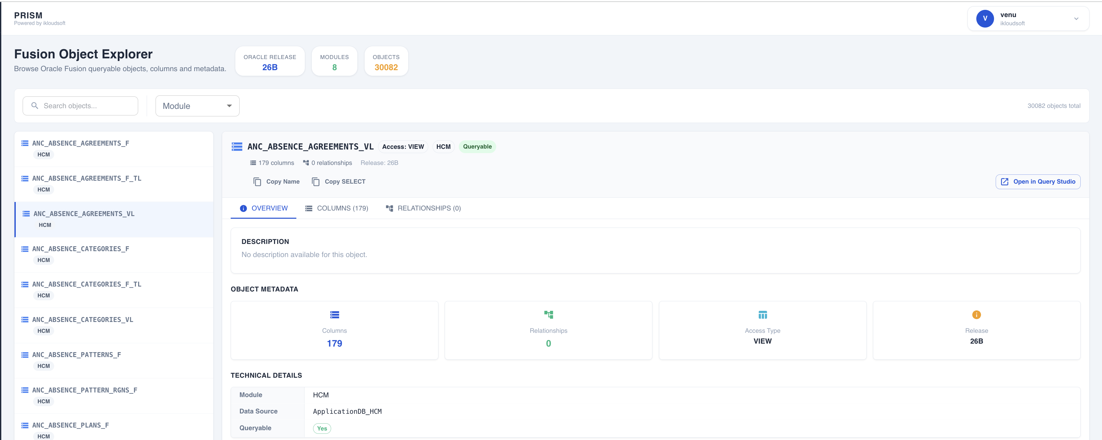The height and width of the screenshot is (440, 1102).
Task: Select the highlighted ANC_ABSENCE_AGREEMENTS_VL list item
Action: click(x=114, y=219)
